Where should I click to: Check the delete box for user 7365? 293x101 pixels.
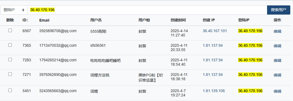(10, 45)
